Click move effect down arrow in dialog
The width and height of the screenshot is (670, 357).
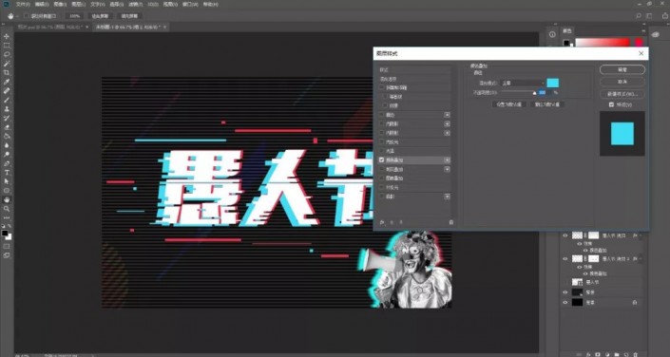(401, 222)
